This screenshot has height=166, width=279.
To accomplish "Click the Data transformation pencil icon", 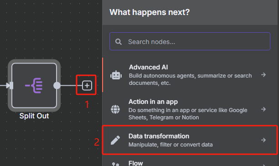I will (x=115, y=140).
